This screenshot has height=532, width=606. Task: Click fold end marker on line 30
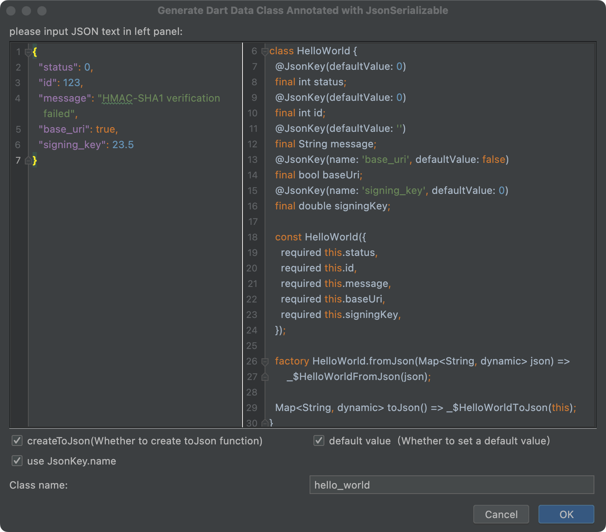point(265,423)
